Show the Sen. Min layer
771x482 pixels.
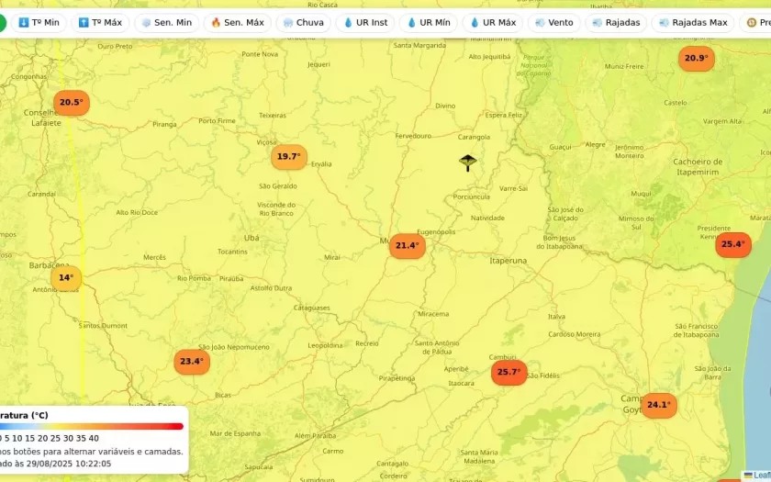[x=166, y=22]
